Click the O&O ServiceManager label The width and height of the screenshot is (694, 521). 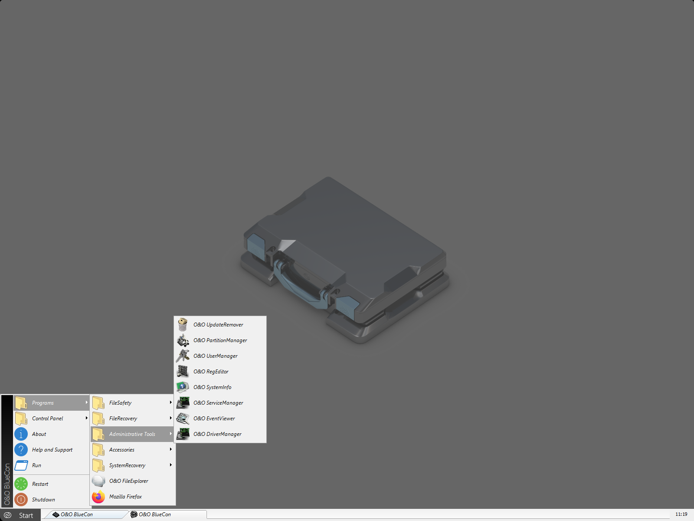coord(218,403)
